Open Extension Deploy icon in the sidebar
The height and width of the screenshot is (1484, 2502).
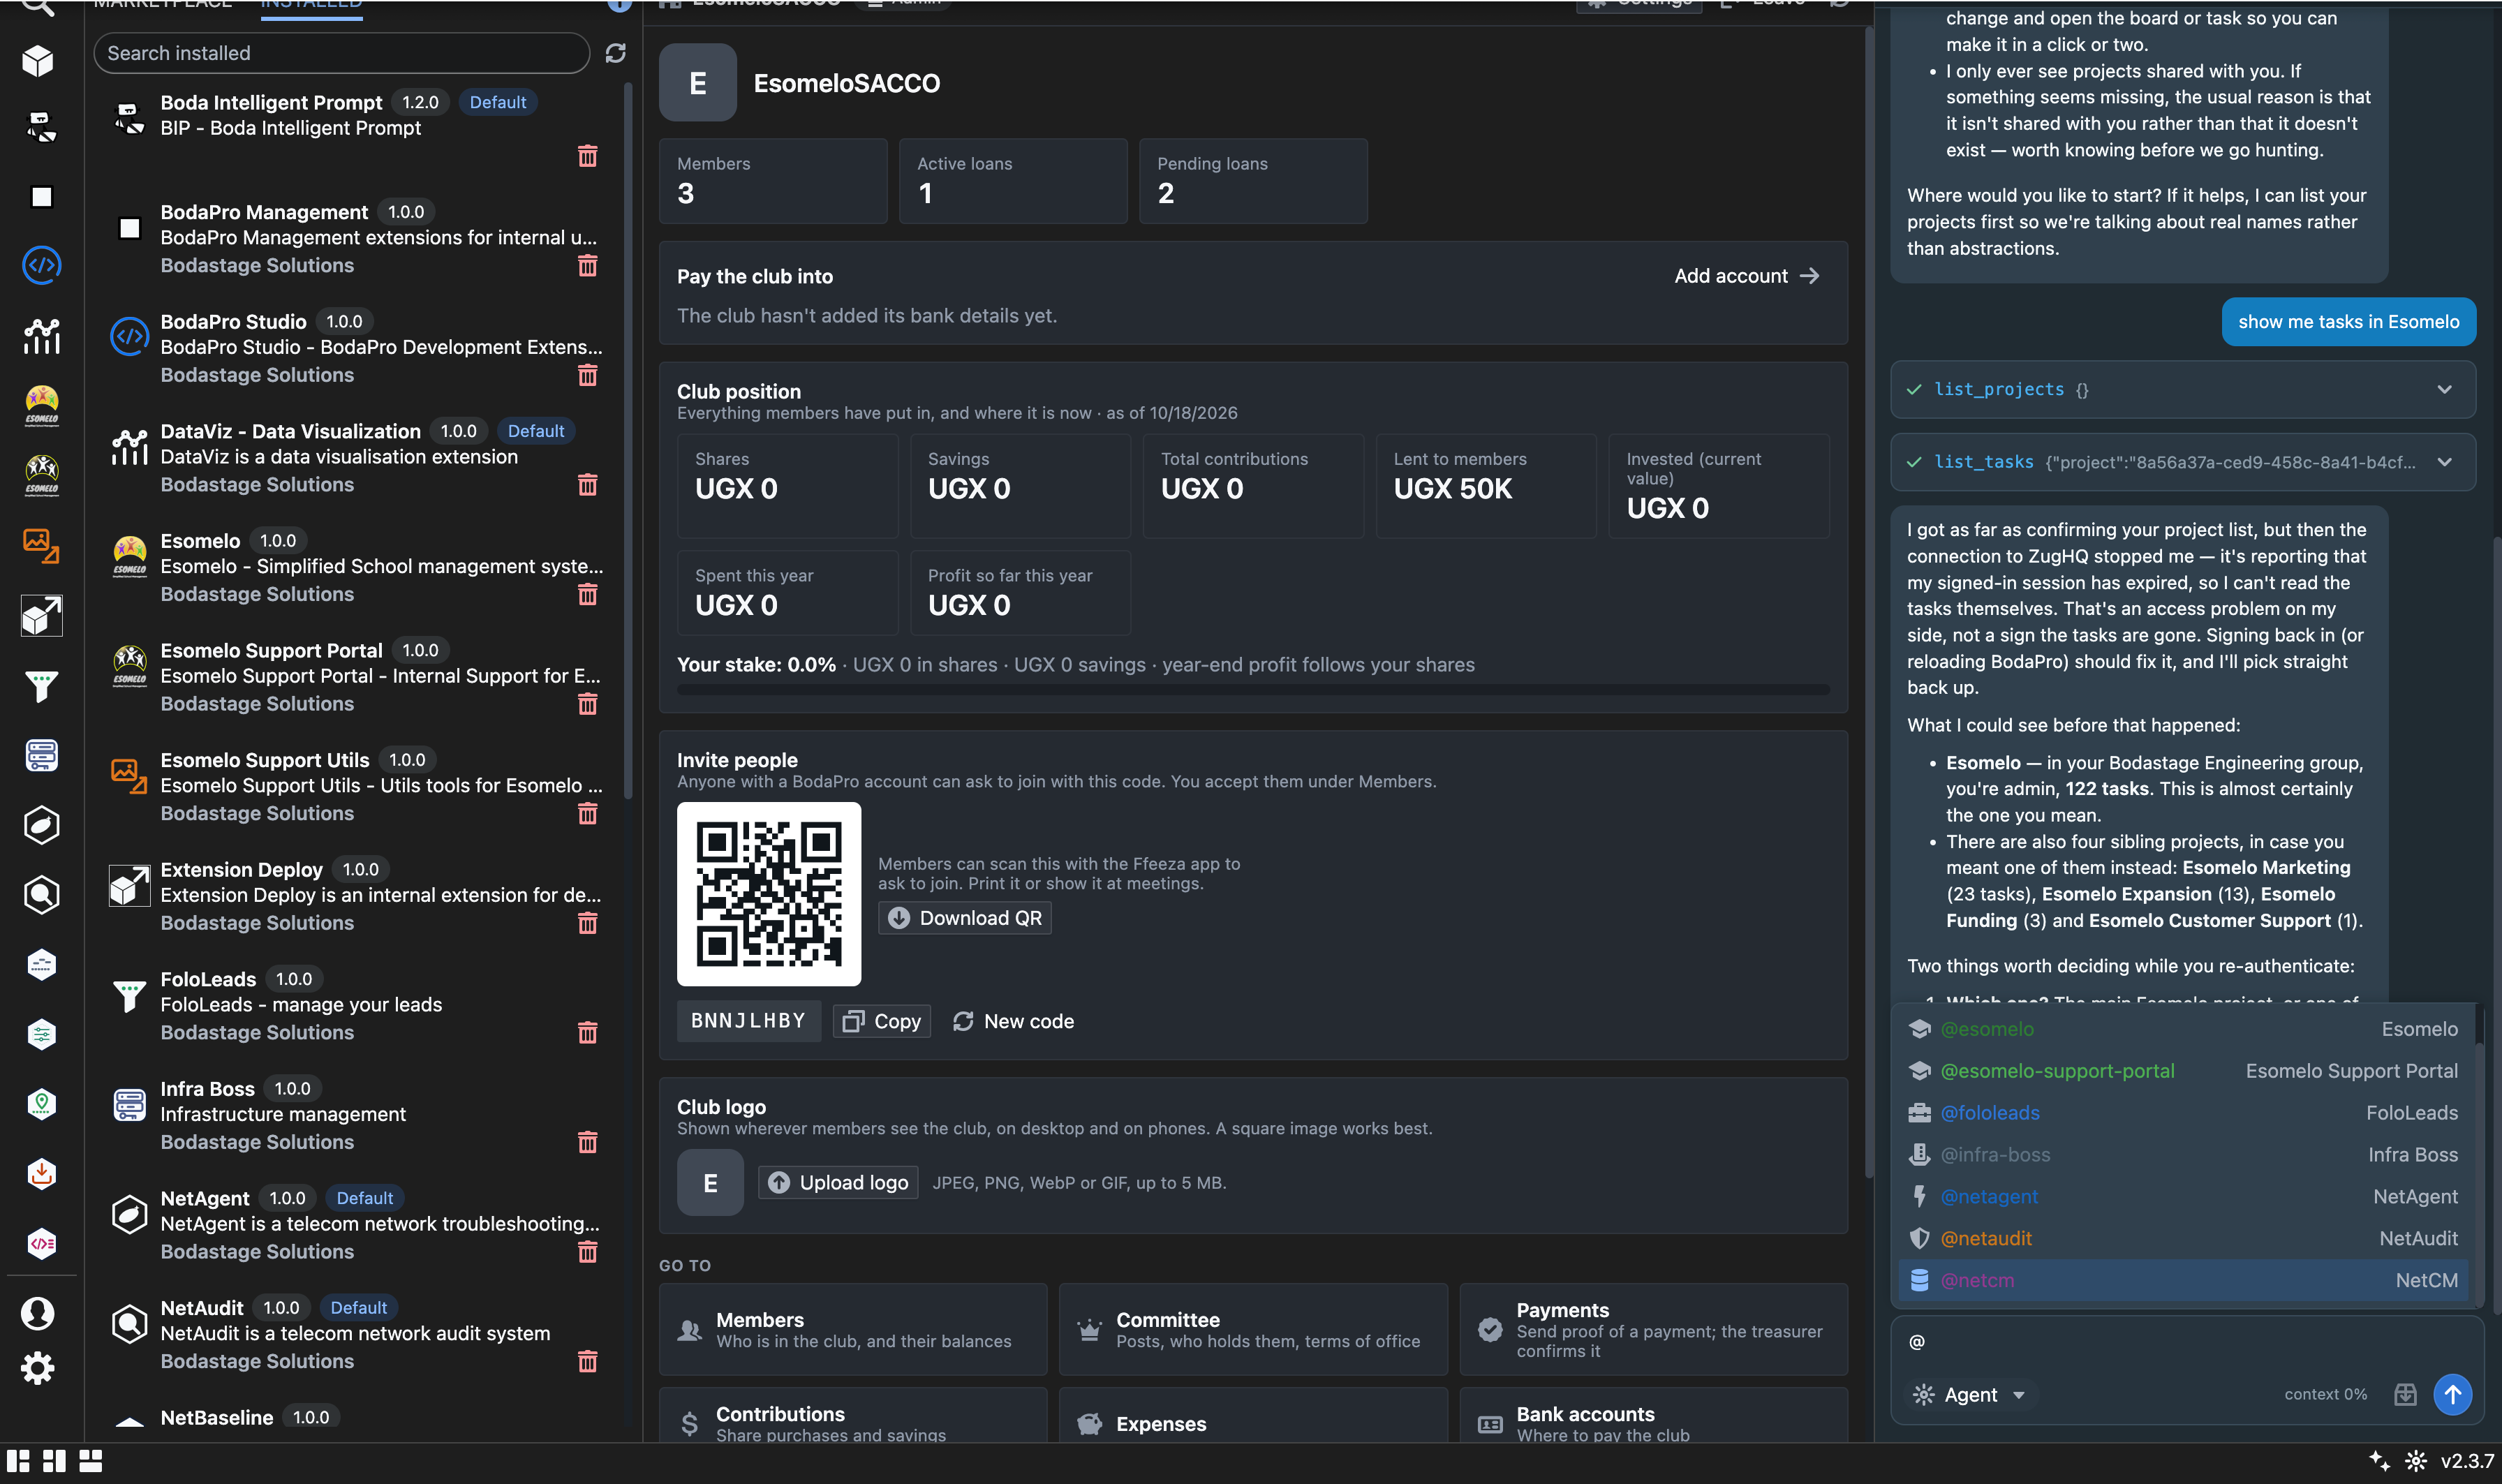[41, 615]
